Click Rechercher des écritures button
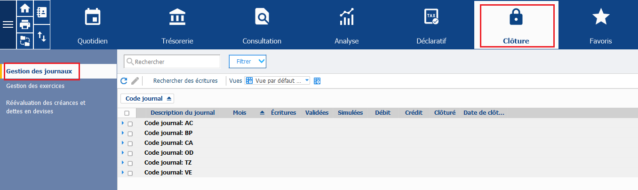This screenshot has height=190, width=638. (185, 81)
